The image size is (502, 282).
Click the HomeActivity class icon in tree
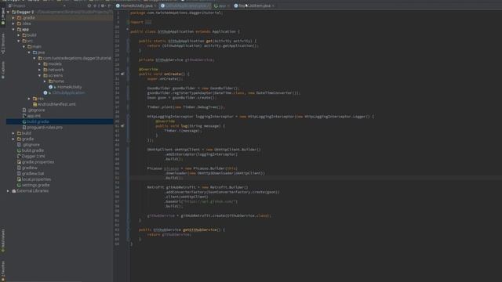(50, 87)
